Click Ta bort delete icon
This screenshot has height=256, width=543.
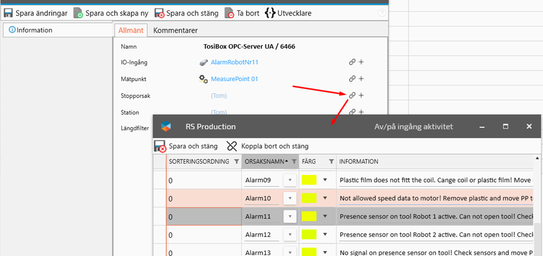pos(229,13)
